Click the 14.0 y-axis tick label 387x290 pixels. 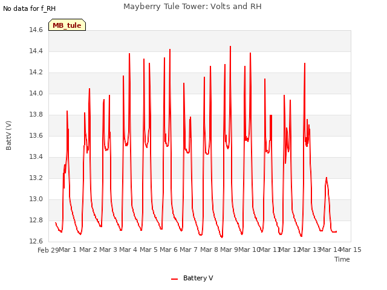(36, 94)
